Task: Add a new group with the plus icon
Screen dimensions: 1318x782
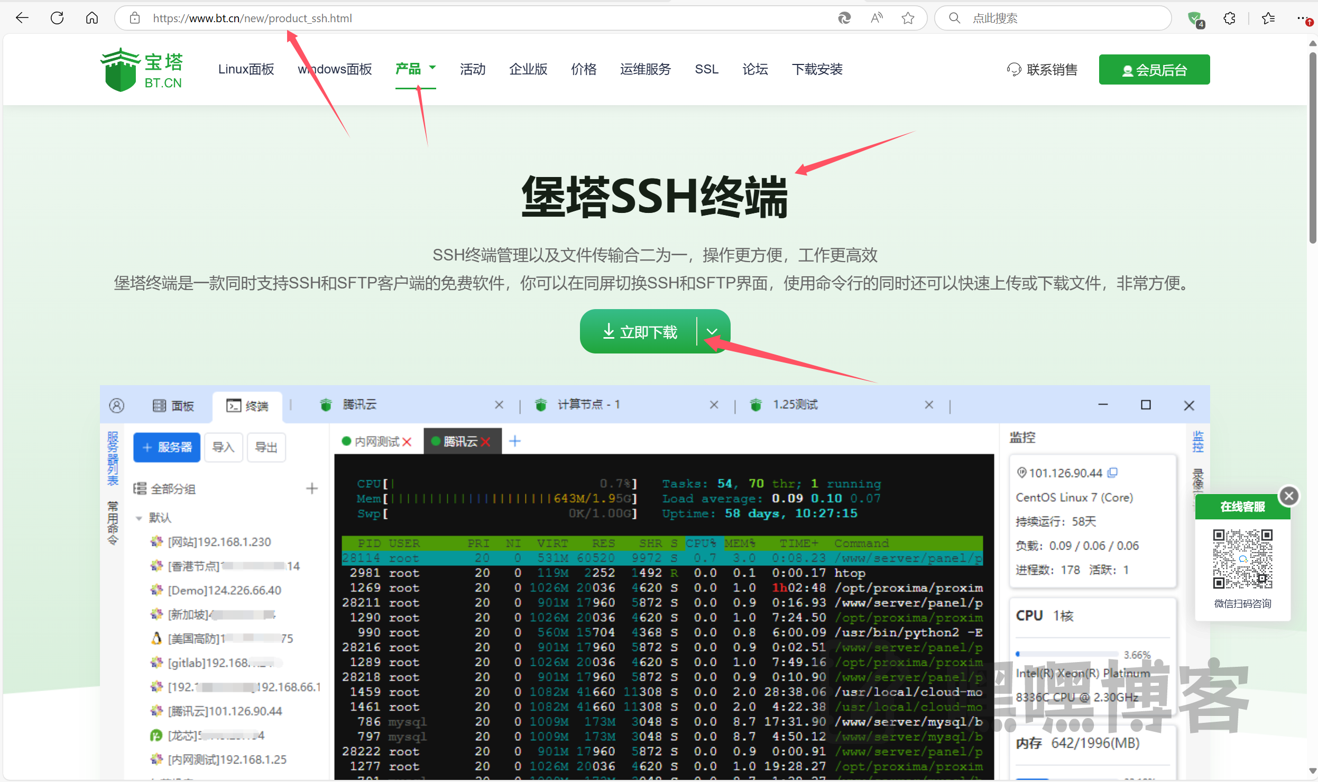Action: tap(312, 488)
